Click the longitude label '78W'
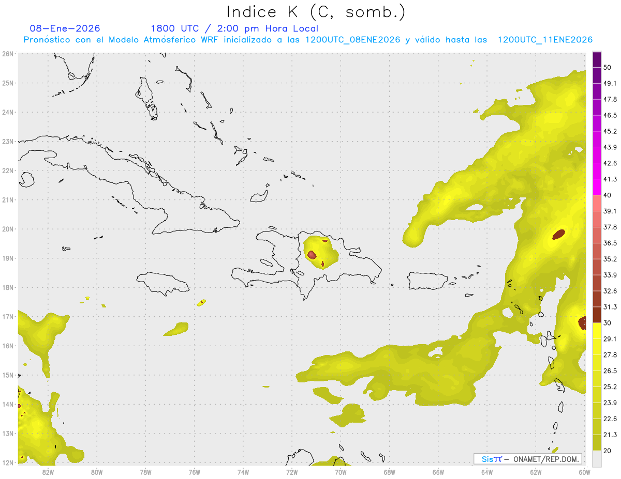The height and width of the screenshot is (479, 621). pos(145,472)
